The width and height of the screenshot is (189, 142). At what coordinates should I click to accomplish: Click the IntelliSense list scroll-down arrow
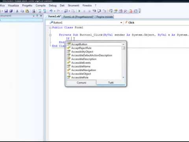[x=123, y=77]
